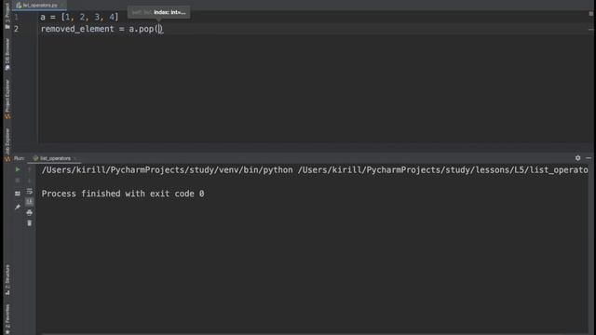
Task: Click 'Process finished with exit code 0' text
Action: (x=123, y=194)
